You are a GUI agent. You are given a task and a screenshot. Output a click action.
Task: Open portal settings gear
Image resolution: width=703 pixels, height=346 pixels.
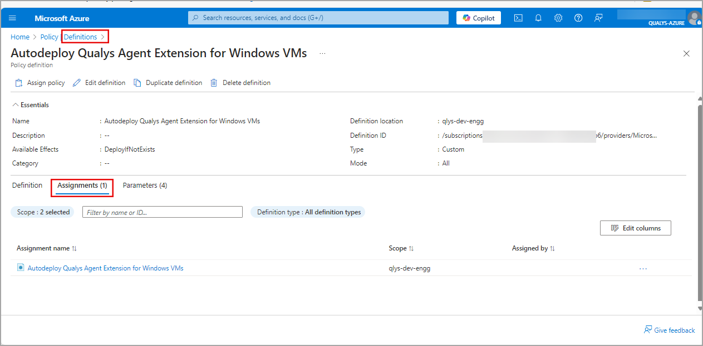(558, 18)
